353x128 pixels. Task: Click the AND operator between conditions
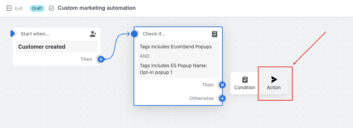(145, 56)
